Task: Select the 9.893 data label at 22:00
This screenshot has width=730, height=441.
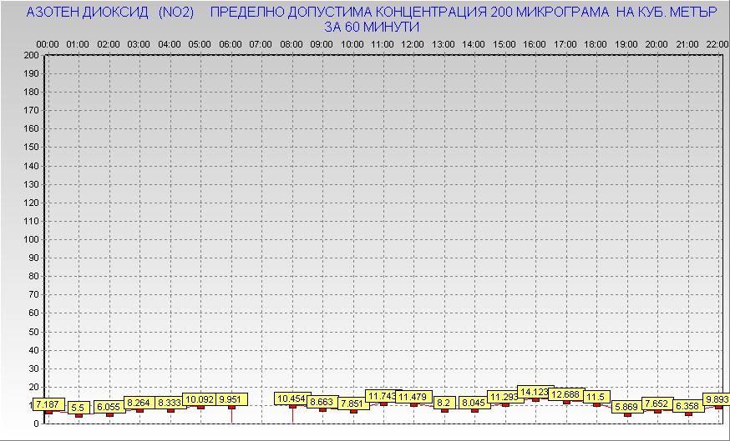Action: click(x=717, y=399)
